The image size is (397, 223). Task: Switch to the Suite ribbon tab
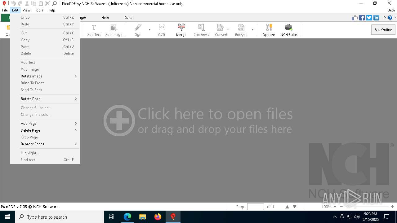[x=128, y=18]
